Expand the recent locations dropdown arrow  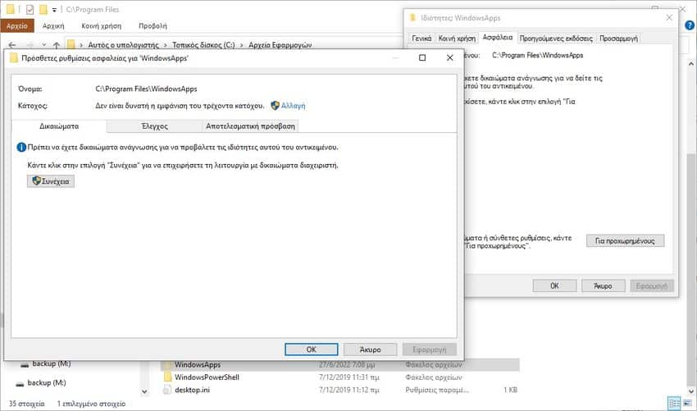click(43, 45)
